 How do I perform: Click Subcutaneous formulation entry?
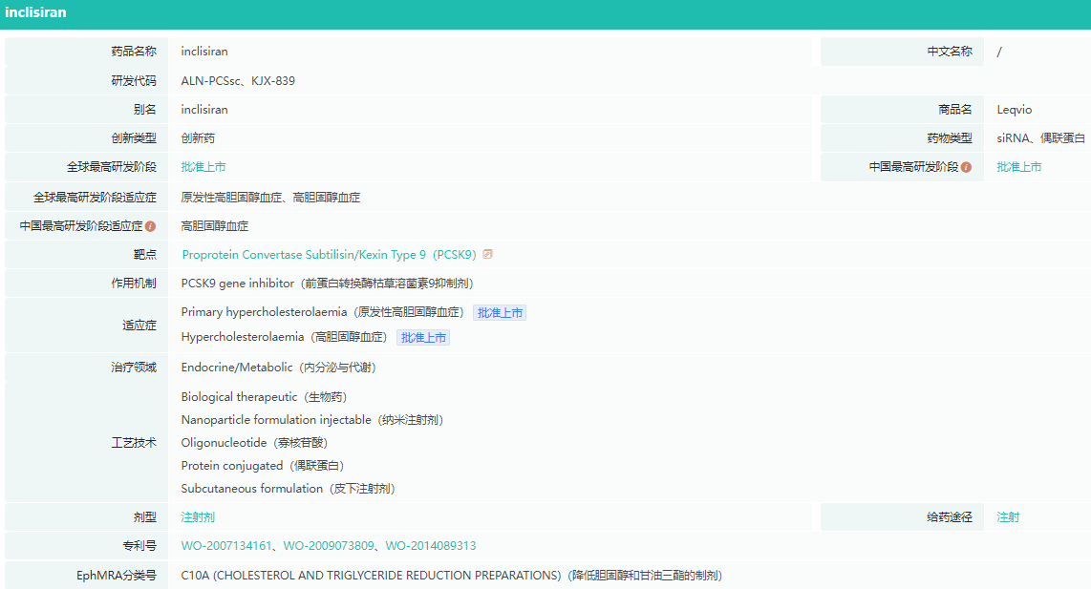pos(289,489)
